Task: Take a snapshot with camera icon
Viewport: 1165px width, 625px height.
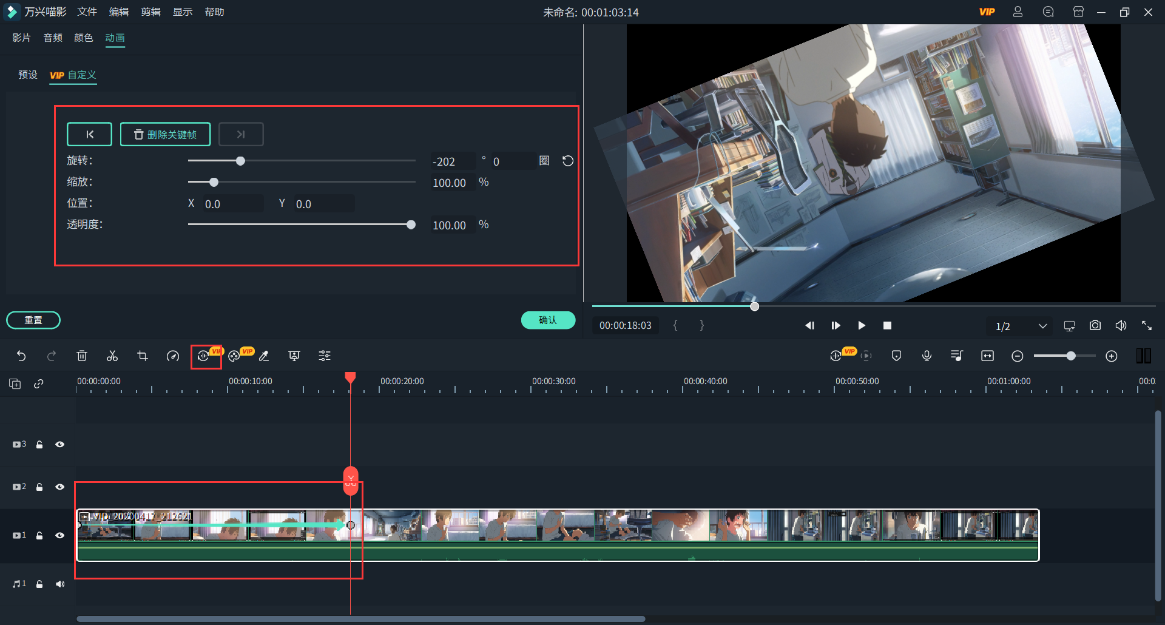Action: tap(1095, 326)
